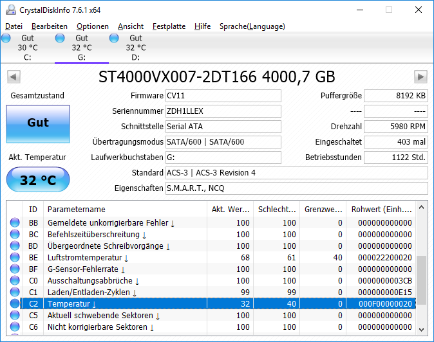The width and height of the screenshot is (434, 342).
Task: Select the highlighted Temperatur row
Action: tap(211, 304)
